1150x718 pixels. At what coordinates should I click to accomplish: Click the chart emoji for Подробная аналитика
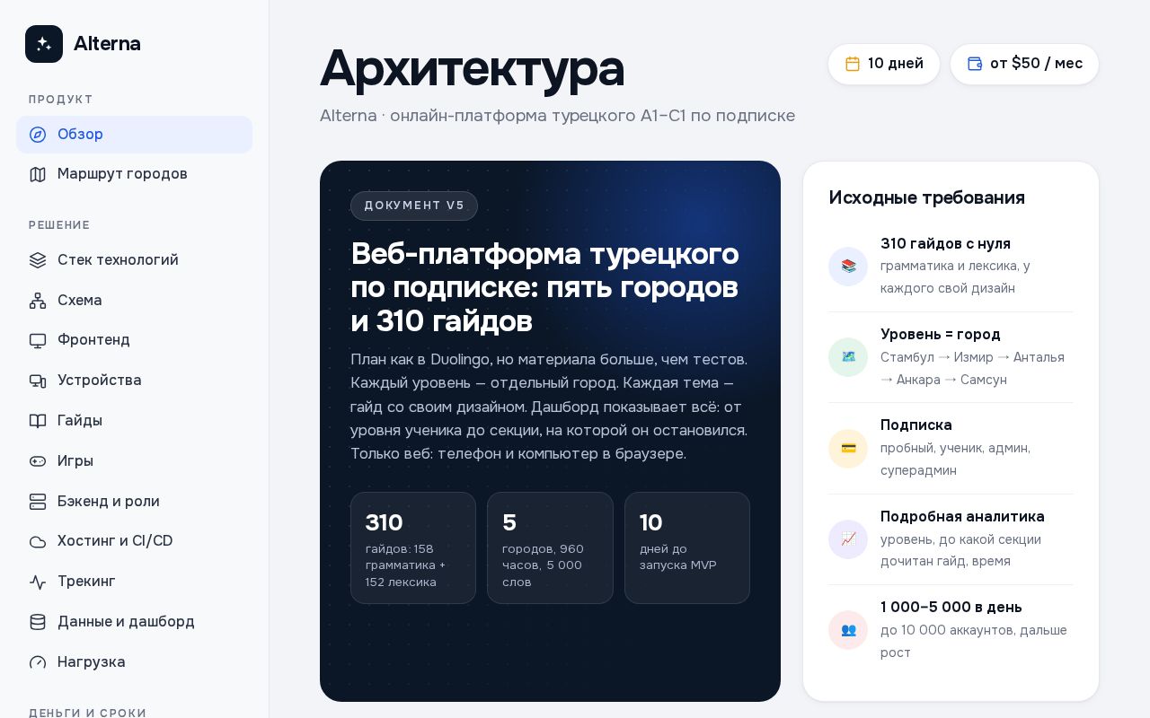[848, 539]
